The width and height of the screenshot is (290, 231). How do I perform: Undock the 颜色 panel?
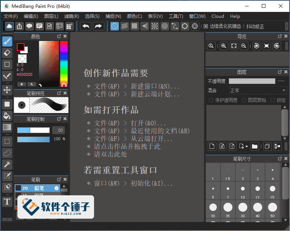59,36
